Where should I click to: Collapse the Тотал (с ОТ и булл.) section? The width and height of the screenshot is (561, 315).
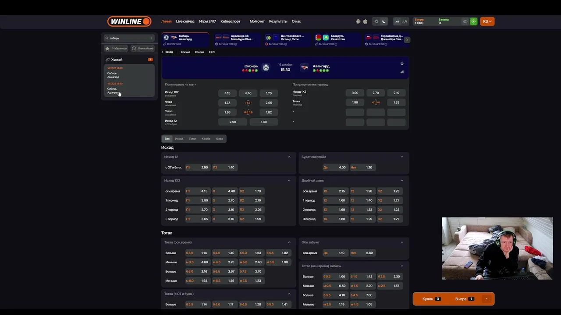[x=289, y=294]
